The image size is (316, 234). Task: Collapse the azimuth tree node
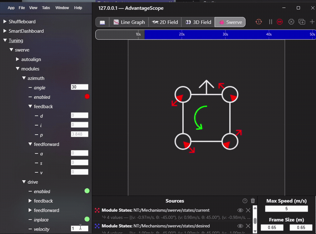24,78
